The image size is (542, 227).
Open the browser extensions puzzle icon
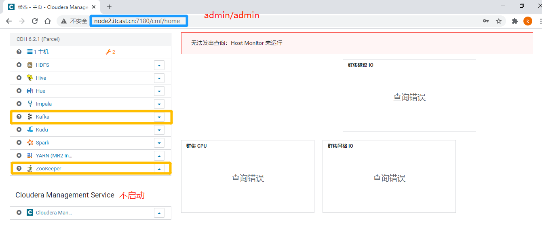pyautogui.click(x=515, y=21)
